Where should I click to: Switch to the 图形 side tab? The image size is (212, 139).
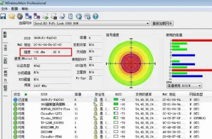click(x=5, y=61)
